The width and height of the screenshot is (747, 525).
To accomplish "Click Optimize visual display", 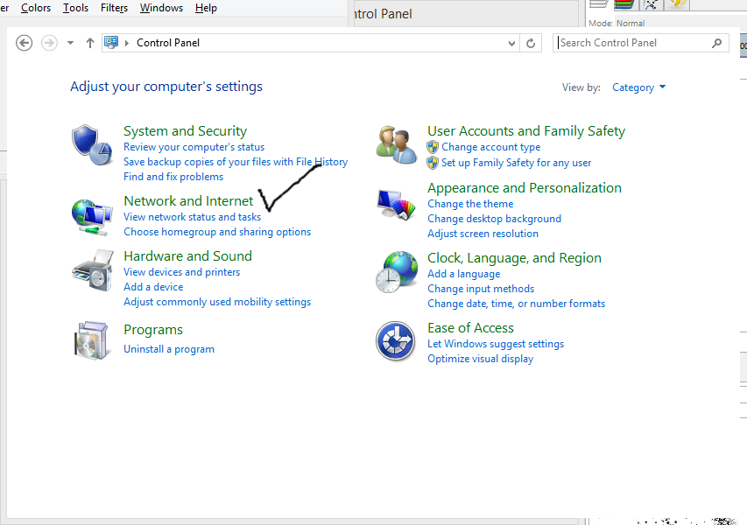I will pos(481,359).
